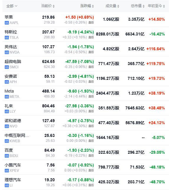
Task: Sort by 当前价 column arrows
Action: pos(54,6)
